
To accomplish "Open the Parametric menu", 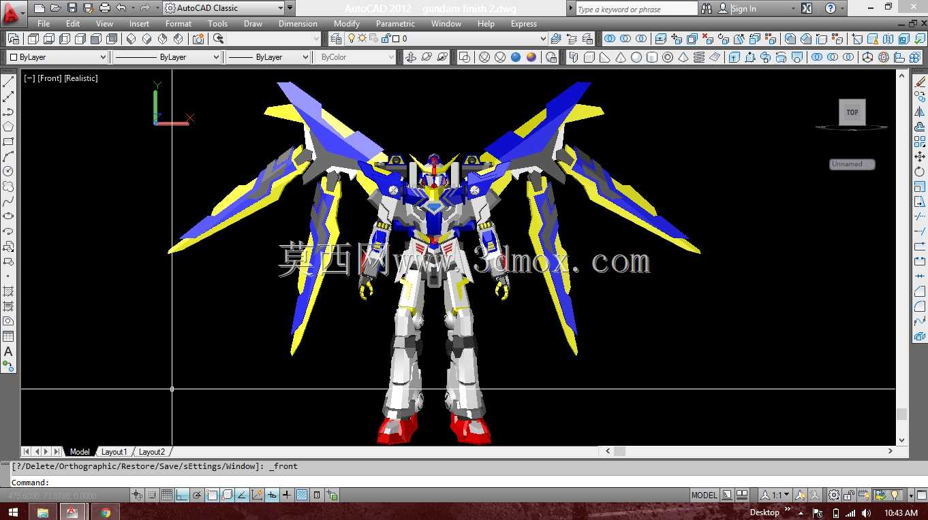I will pyautogui.click(x=395, y=24).
